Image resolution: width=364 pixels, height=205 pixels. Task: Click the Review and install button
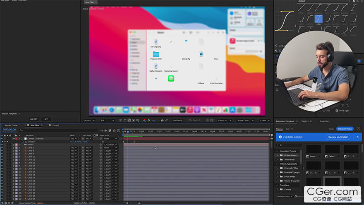pos(338,137)
